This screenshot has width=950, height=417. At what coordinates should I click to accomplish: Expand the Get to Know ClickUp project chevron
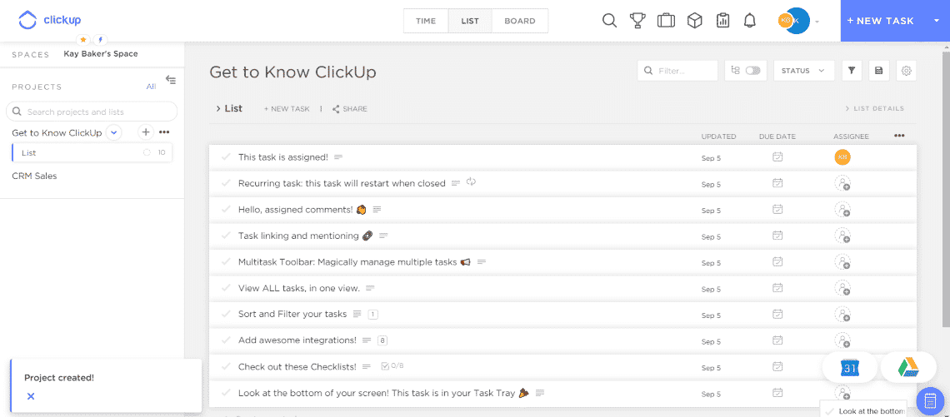click(x=114, y=132)
